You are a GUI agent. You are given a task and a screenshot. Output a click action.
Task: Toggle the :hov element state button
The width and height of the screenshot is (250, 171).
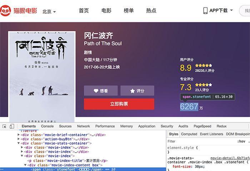pyautogui.click(x=241, y=141)
